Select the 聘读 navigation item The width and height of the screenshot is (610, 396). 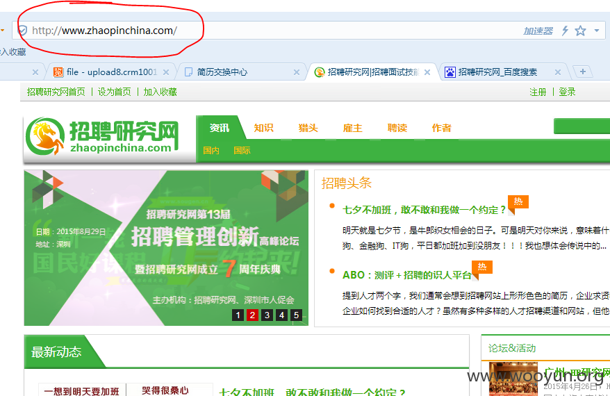point(397,128)
